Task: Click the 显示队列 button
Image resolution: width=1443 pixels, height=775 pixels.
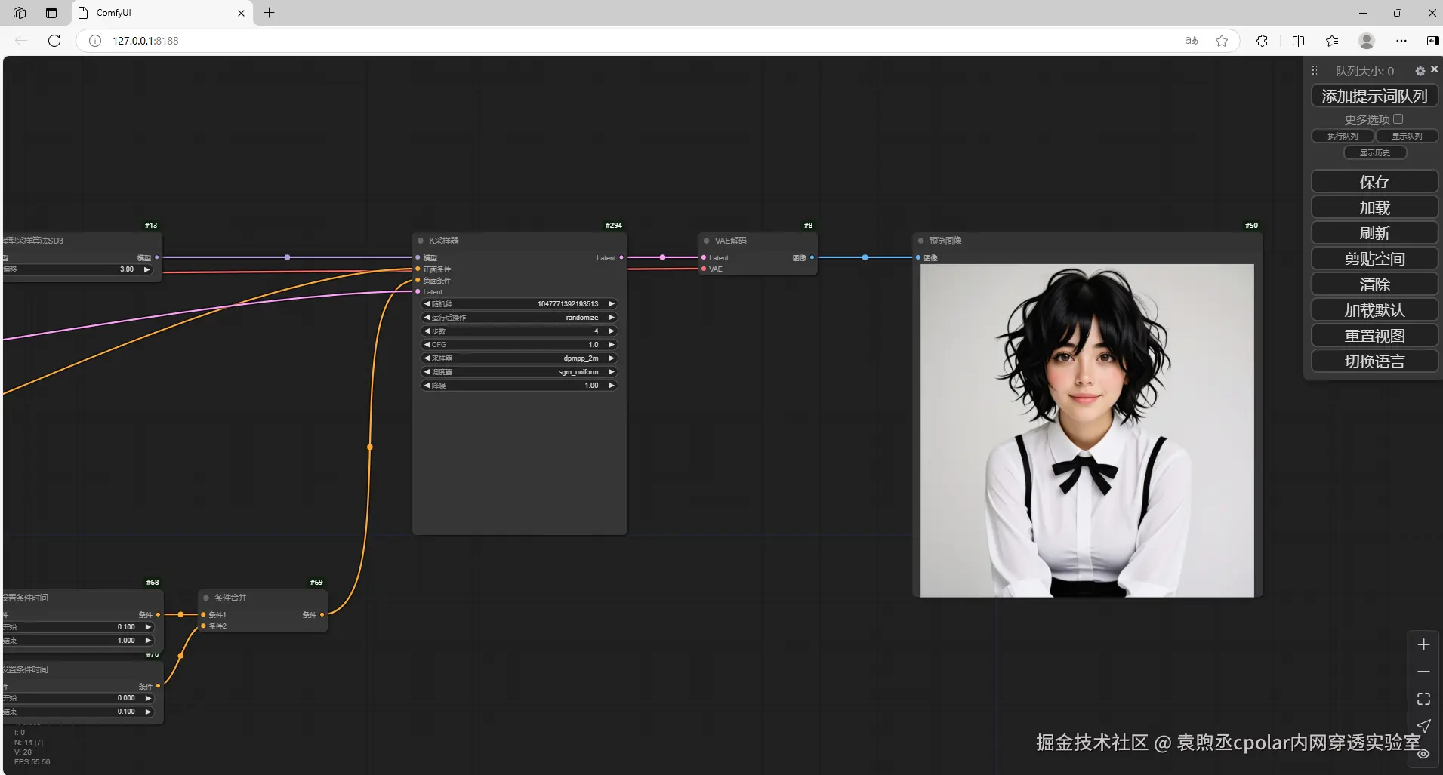Action: 1407,136
